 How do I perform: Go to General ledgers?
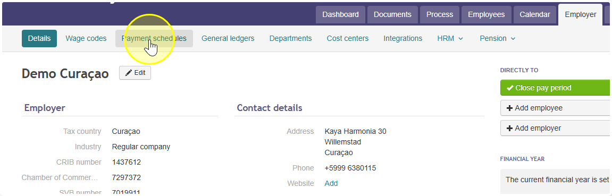pyautogui.click(x=228, y=39)
